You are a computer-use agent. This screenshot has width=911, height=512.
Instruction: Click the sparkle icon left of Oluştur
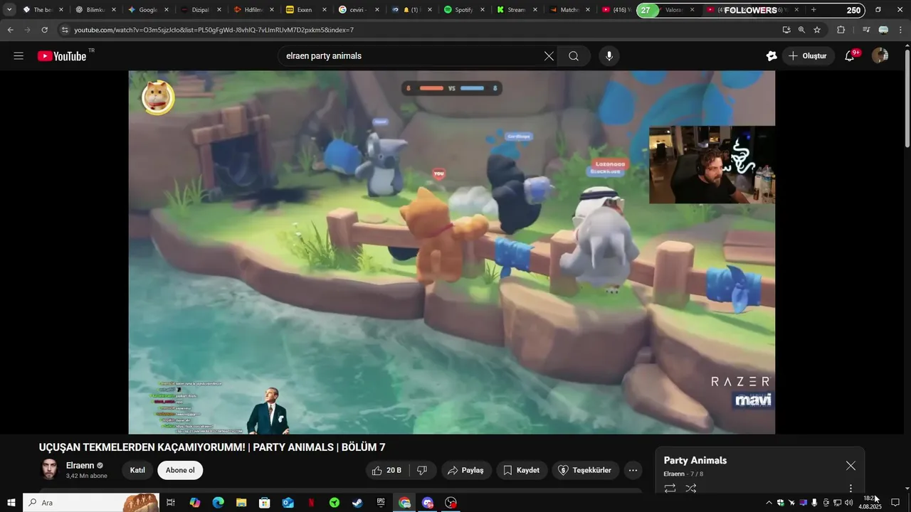[772, 56]
